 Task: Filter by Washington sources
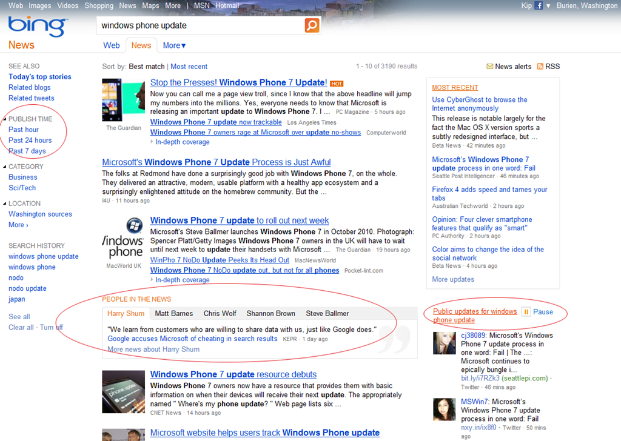coord(41,214)
